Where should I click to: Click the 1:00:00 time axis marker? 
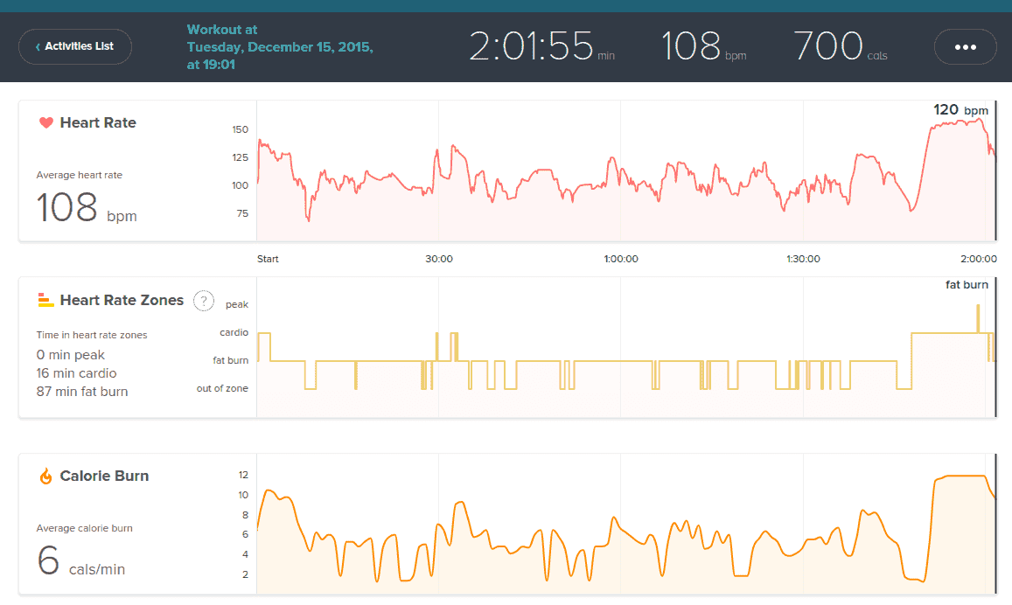pos(620,259)
